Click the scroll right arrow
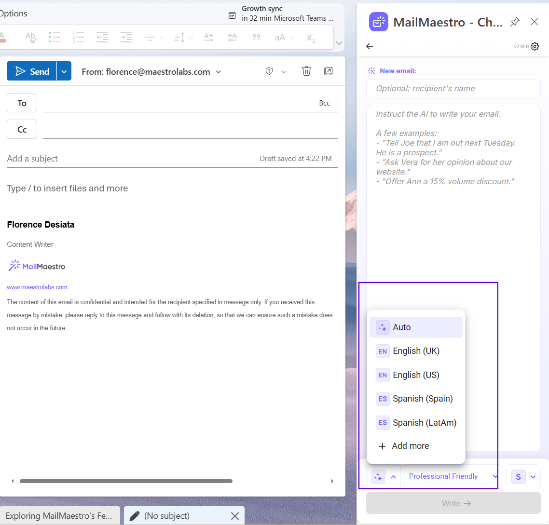This screenshot has height=525, width=549. pyautogui.click(x=332, y=481)
